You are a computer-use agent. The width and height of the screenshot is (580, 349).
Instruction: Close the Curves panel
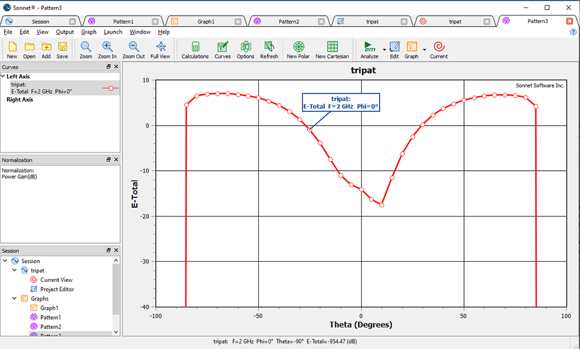pyautogui.click(x=116, y=67)
